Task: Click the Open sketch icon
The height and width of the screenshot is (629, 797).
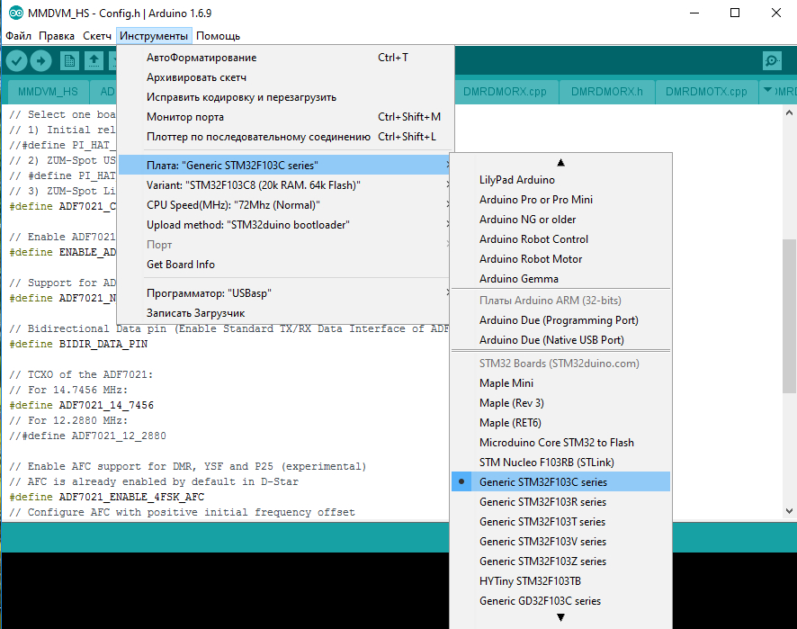Action: (x=94, y=60)
